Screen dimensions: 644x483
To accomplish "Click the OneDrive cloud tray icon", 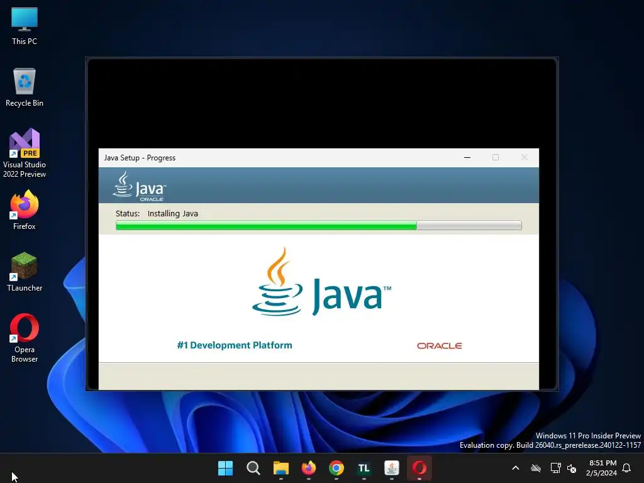I will [536, 468].
